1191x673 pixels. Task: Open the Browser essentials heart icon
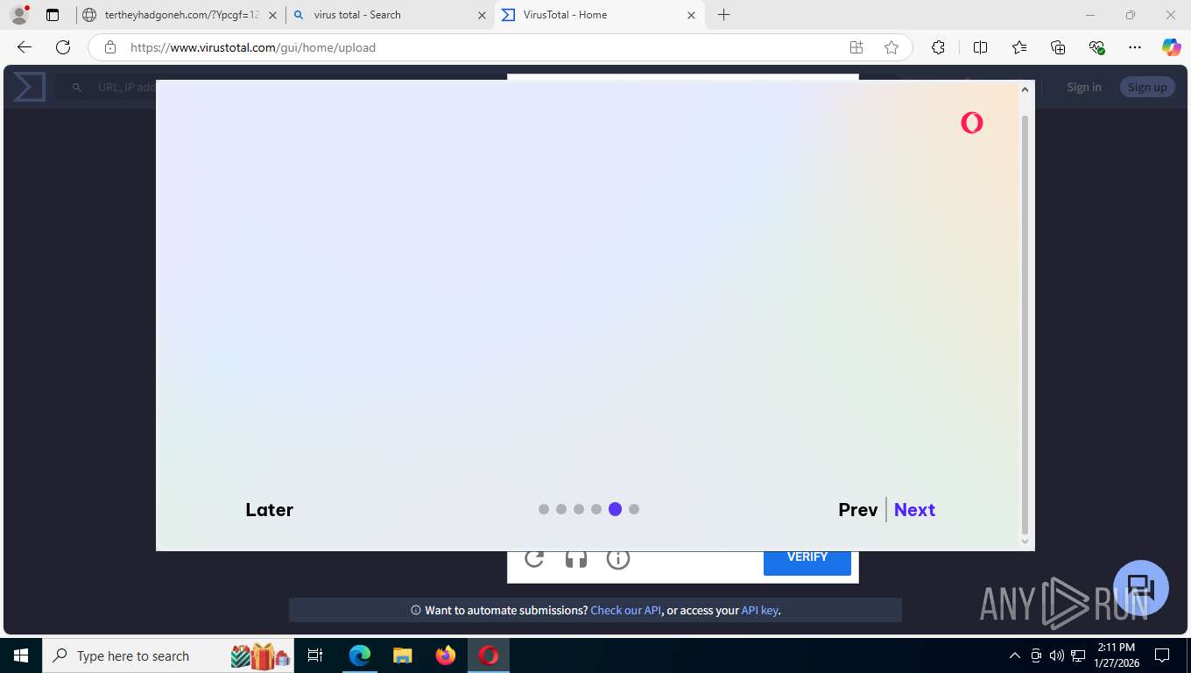click(1096, 47)
